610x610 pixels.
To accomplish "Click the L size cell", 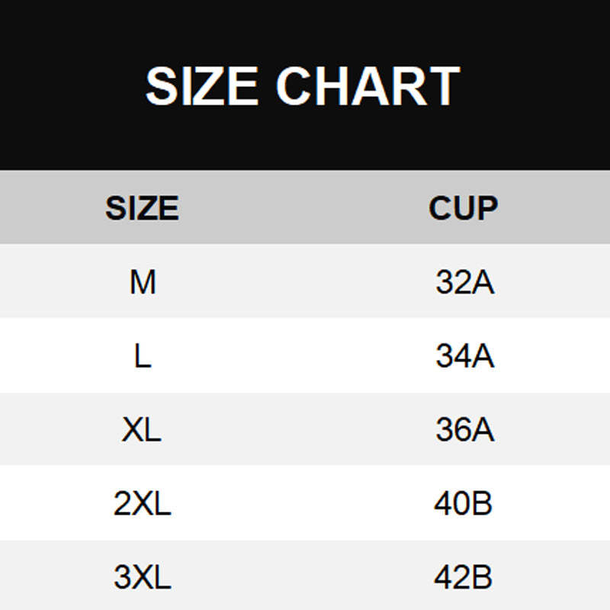I will point(143,356).
